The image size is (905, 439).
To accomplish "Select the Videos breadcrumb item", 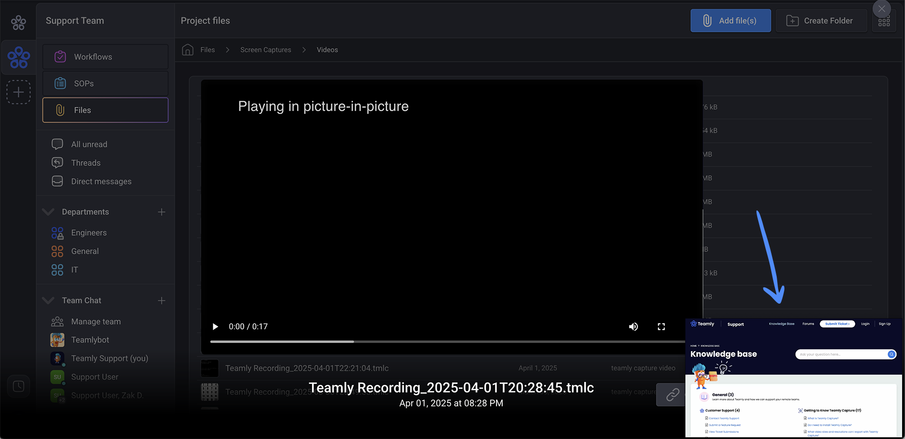I will tap(327, 50).
